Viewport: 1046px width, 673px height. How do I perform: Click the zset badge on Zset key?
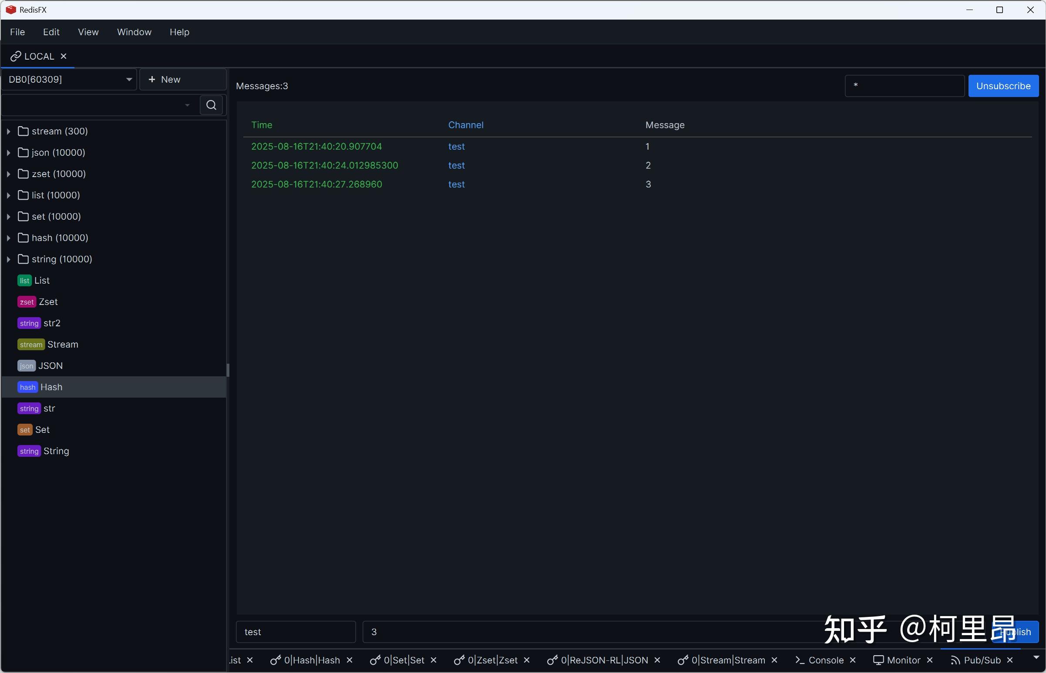click(x=27, y=302)
